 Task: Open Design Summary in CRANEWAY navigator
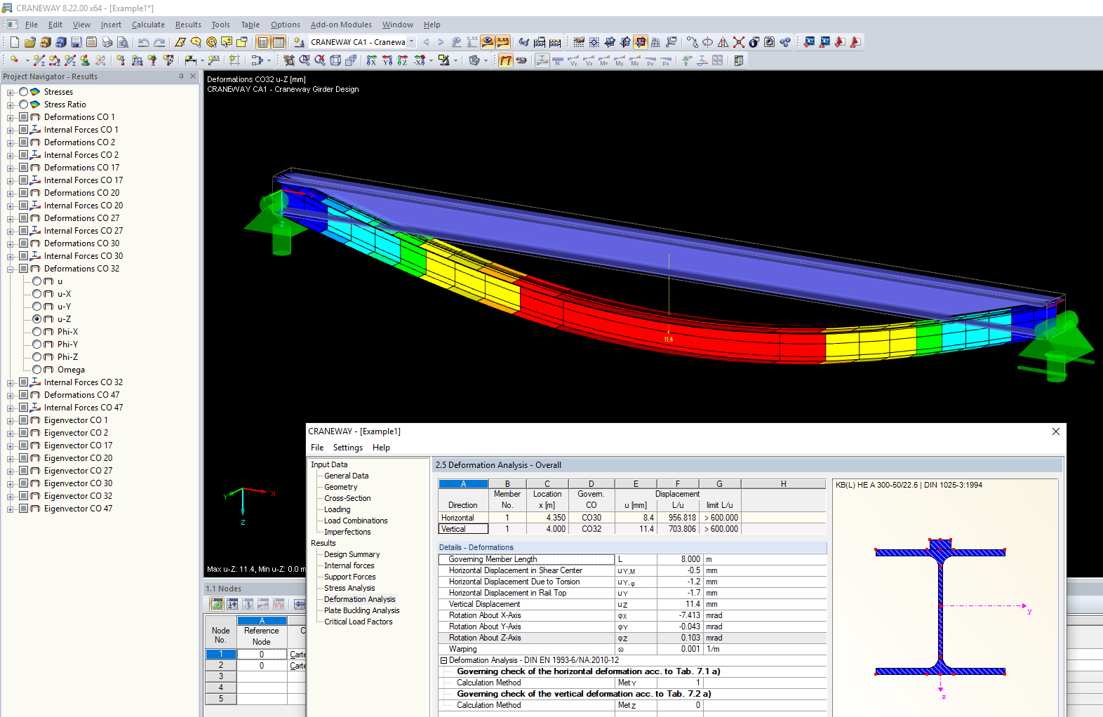[352, 554]
